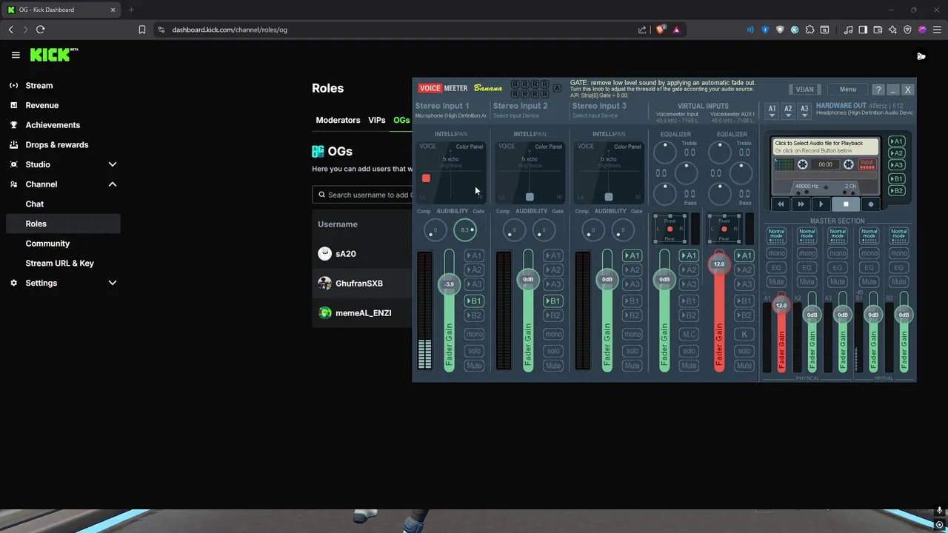Open Brave Leo AI sparkle icon
948x533 pixels.
coord(892,30)
